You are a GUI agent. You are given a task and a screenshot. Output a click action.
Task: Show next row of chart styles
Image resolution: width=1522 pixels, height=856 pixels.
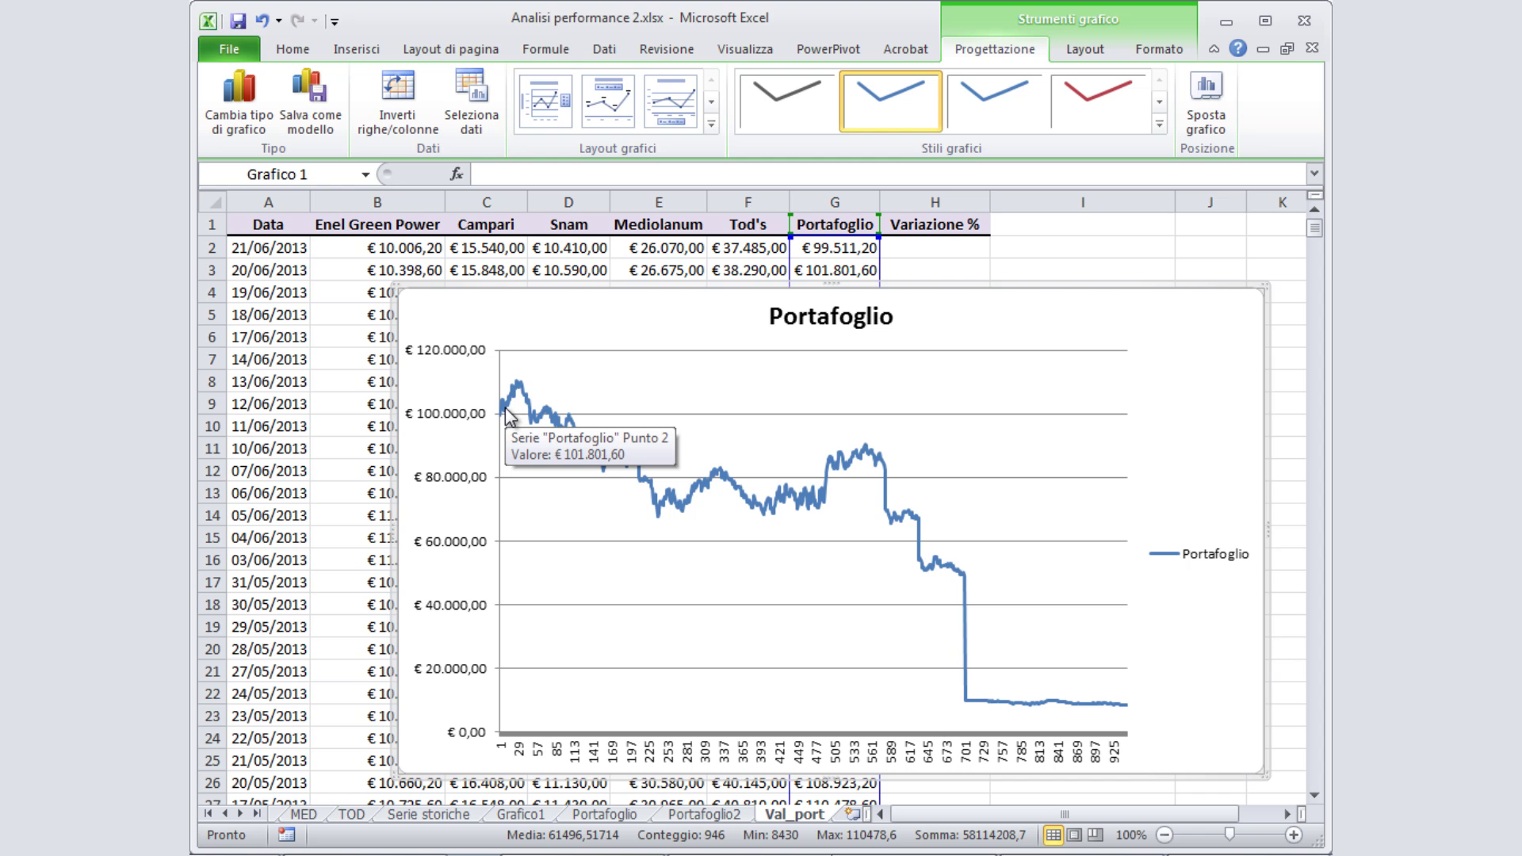click(x=1159, y=101)
